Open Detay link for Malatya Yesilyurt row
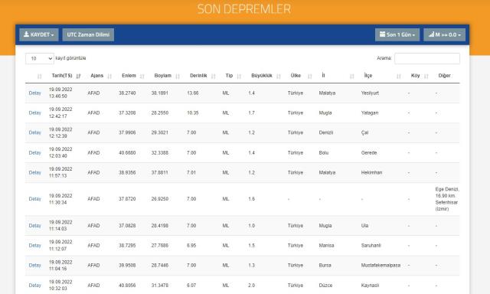 (x=34, y=93)
